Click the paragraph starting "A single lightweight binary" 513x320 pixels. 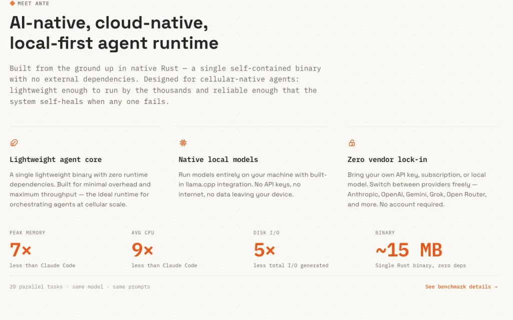[80, 189]
